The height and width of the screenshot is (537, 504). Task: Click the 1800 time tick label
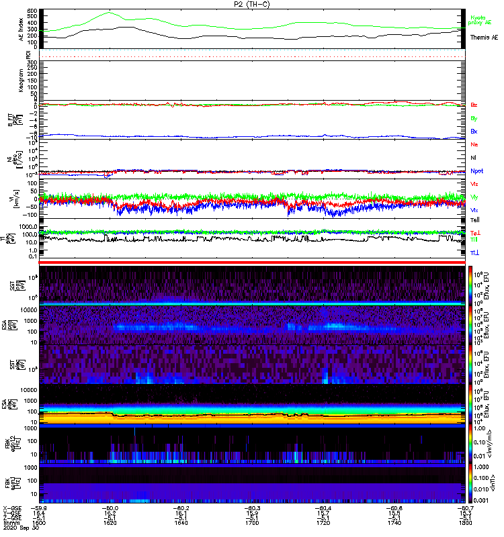(465, 523)
